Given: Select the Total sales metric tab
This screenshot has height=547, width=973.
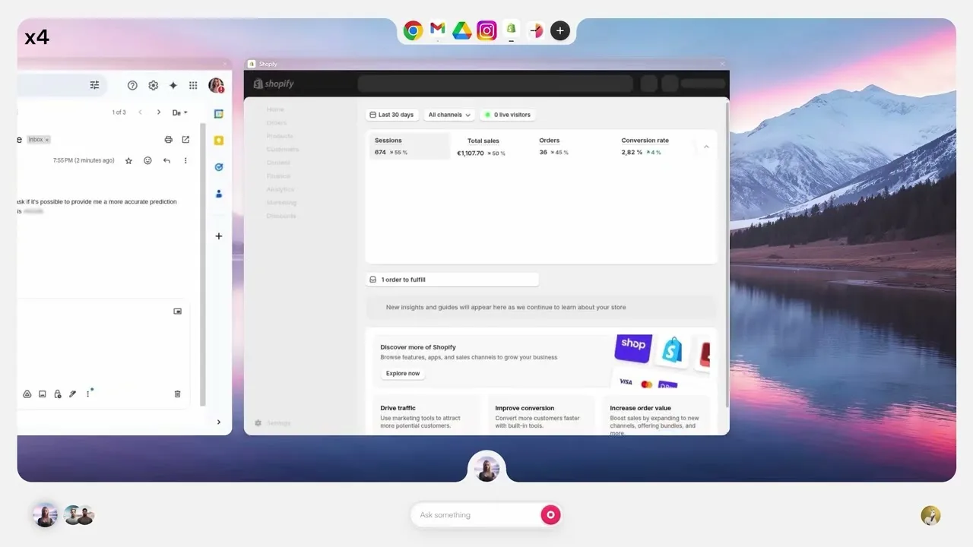Looking at the screenshot, I should point(483,147).
